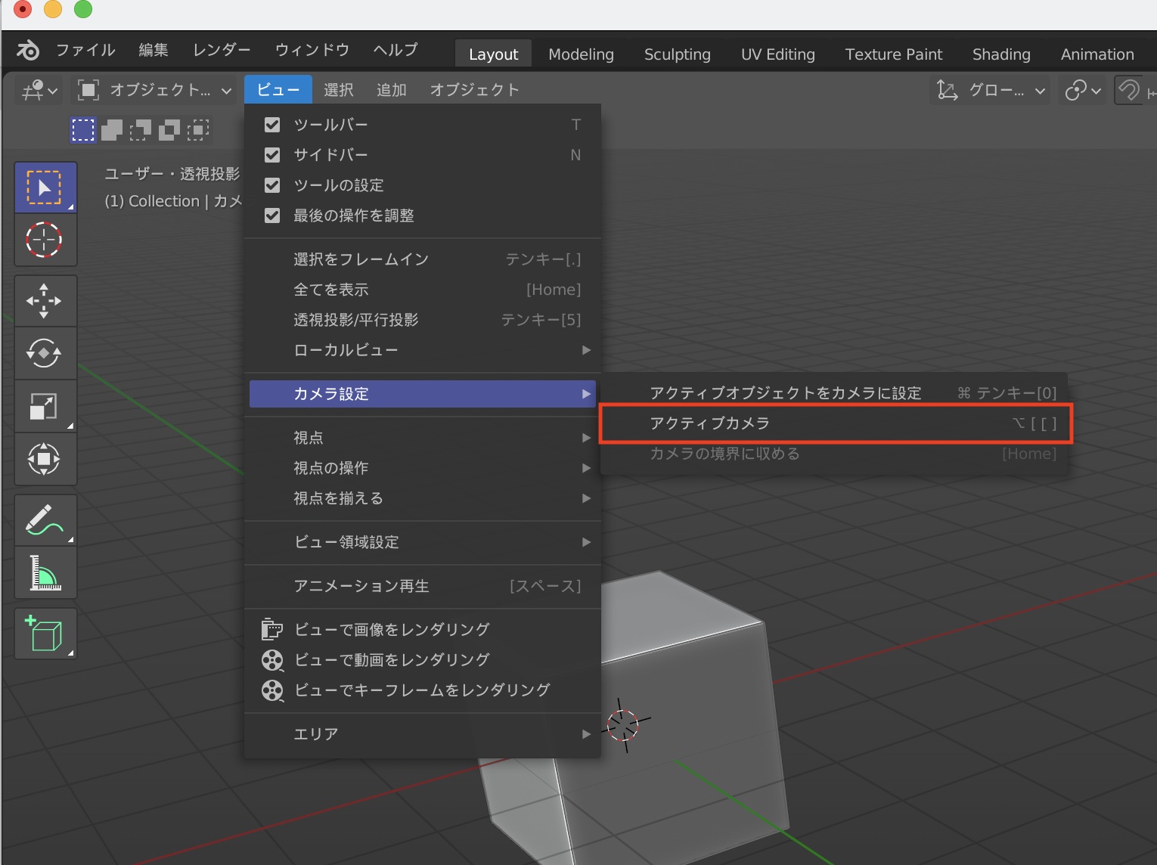
Task: Disable the 最後の操作を調整 checkbox
Action: tap(272, 215)
